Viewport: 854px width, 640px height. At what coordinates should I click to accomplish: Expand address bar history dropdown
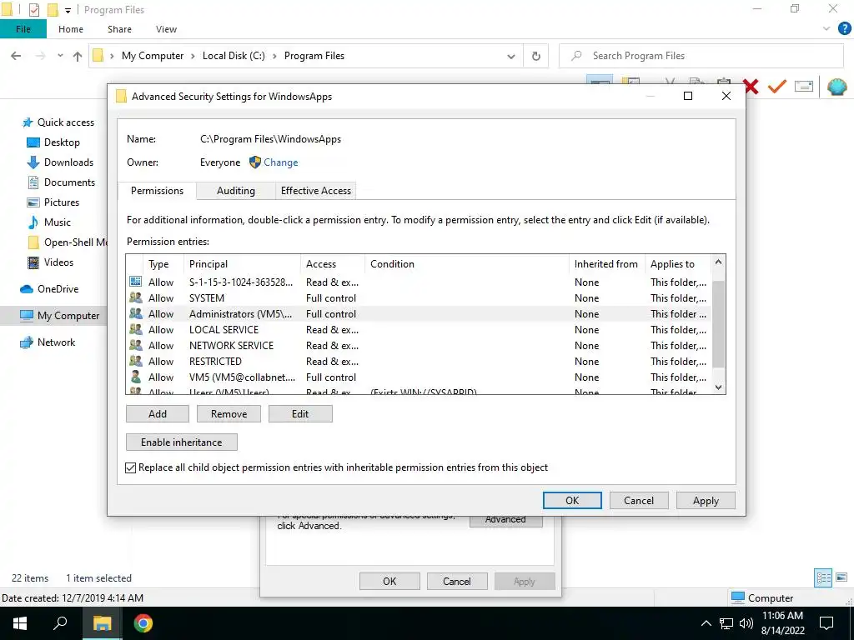tap(511, 56)
